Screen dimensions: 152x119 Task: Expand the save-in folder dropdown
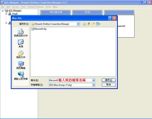click(x=78, y=24)
